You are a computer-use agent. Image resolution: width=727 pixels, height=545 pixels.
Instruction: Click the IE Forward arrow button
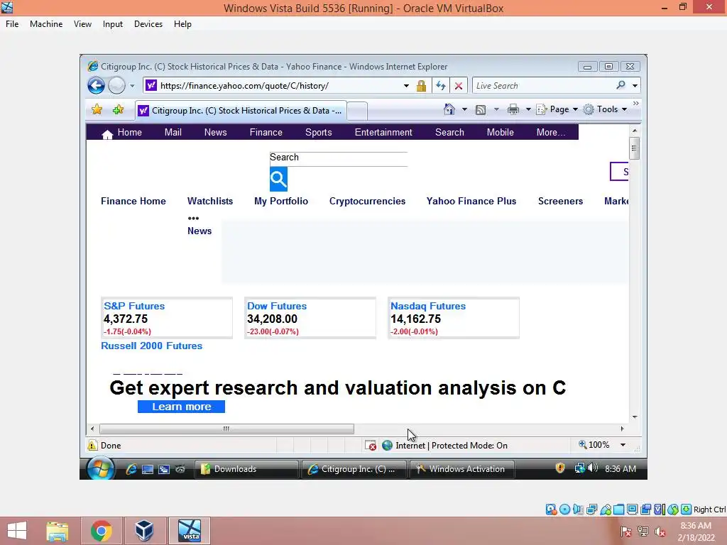pyautogui.click(x=116, y=85)
